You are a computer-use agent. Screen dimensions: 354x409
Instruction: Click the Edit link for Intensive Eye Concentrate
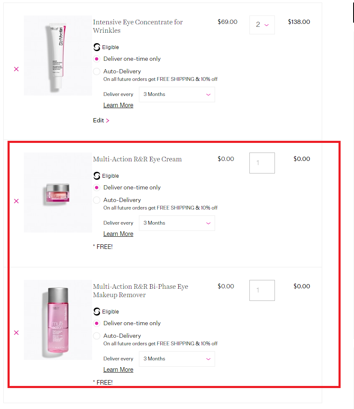[x=99, y=120]
